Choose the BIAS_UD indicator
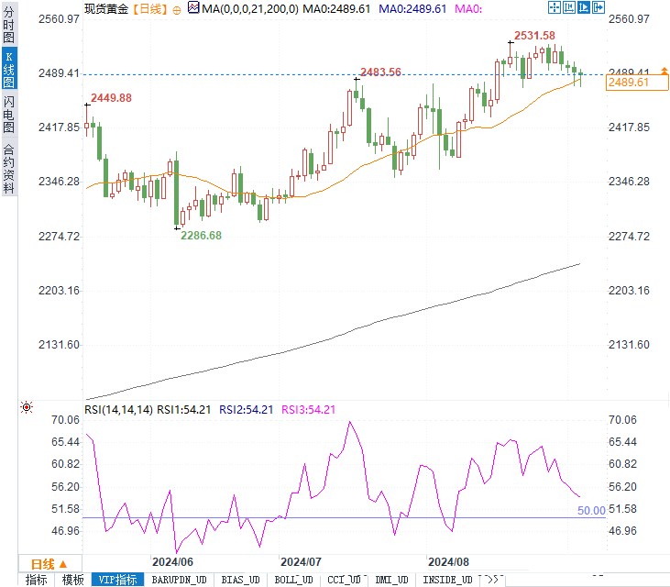The width and height of the screenshot is (670, 587). [240, 580]
